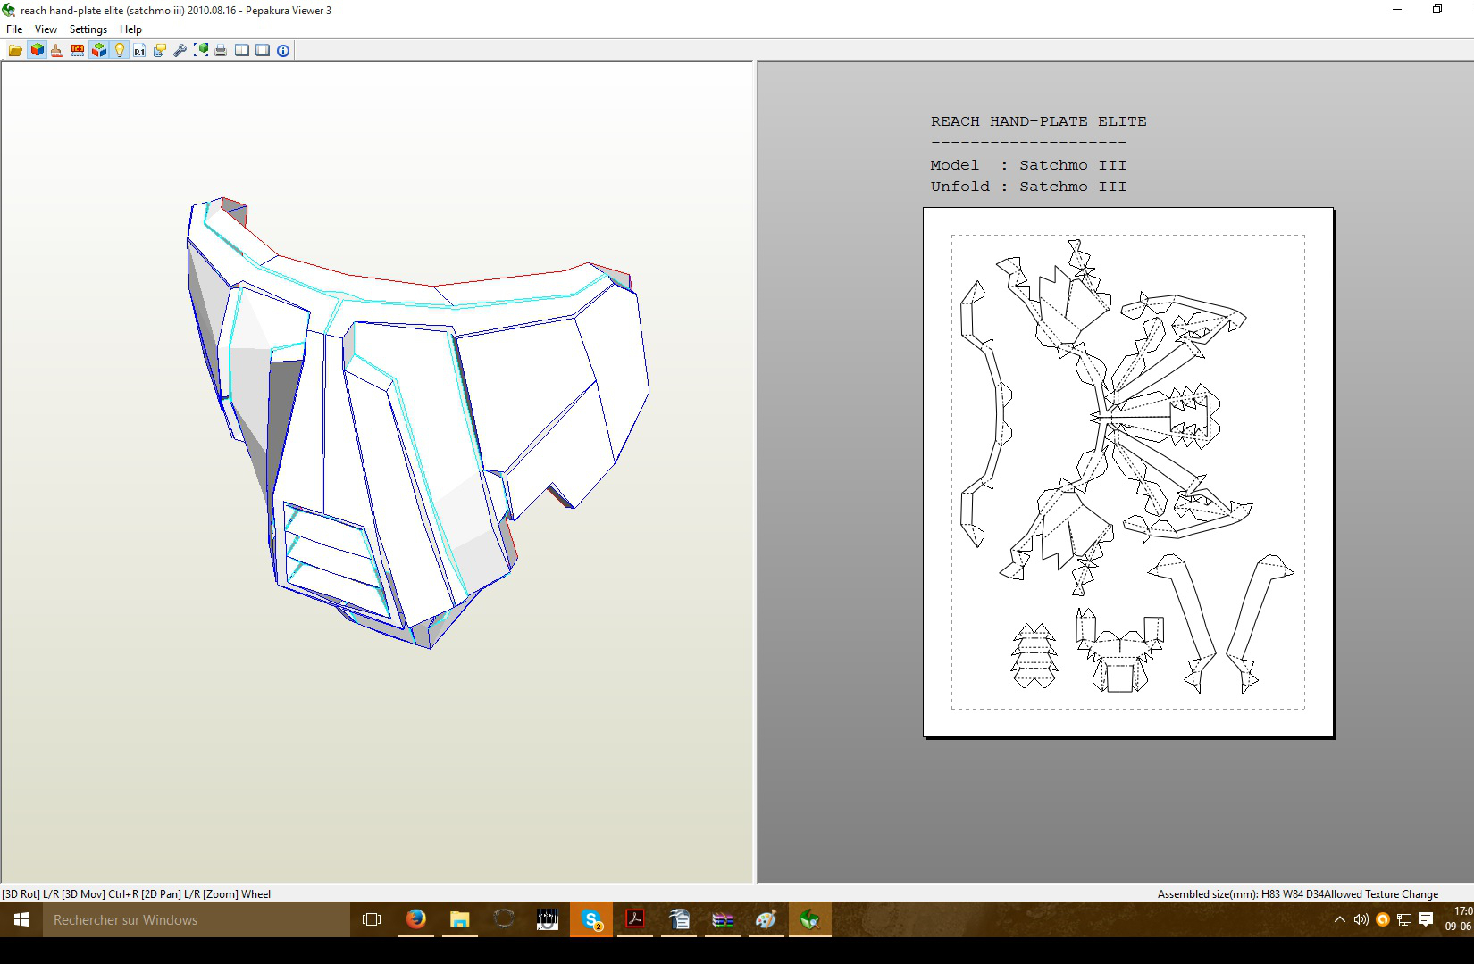The image size is (1474, 964).
Task: Toggle the colored cube texture display icon
Action: 37,51
